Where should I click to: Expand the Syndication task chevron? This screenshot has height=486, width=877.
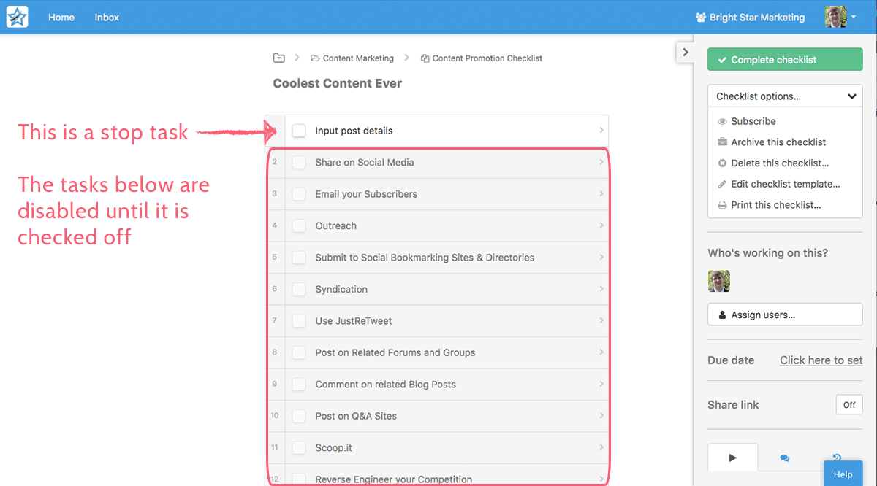(x=601, y=289)
